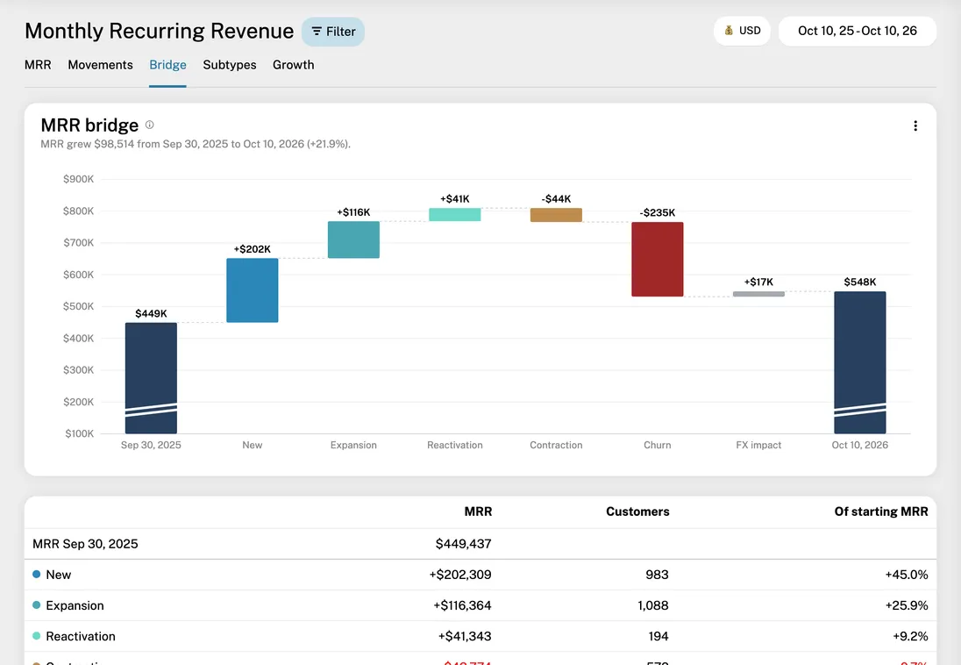Click the Sep 30, 2025 starting MRR bar
Image resolution: width=961 pixels, height=665 pixels.
152,378
